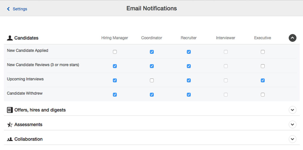Click the Candidates person icon
Screen dimensions: 303x150
pos(10,38)
